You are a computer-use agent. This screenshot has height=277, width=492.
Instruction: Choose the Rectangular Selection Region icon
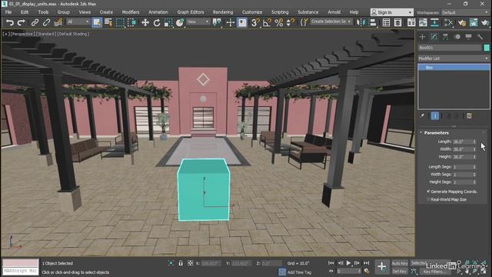(120, 22)
